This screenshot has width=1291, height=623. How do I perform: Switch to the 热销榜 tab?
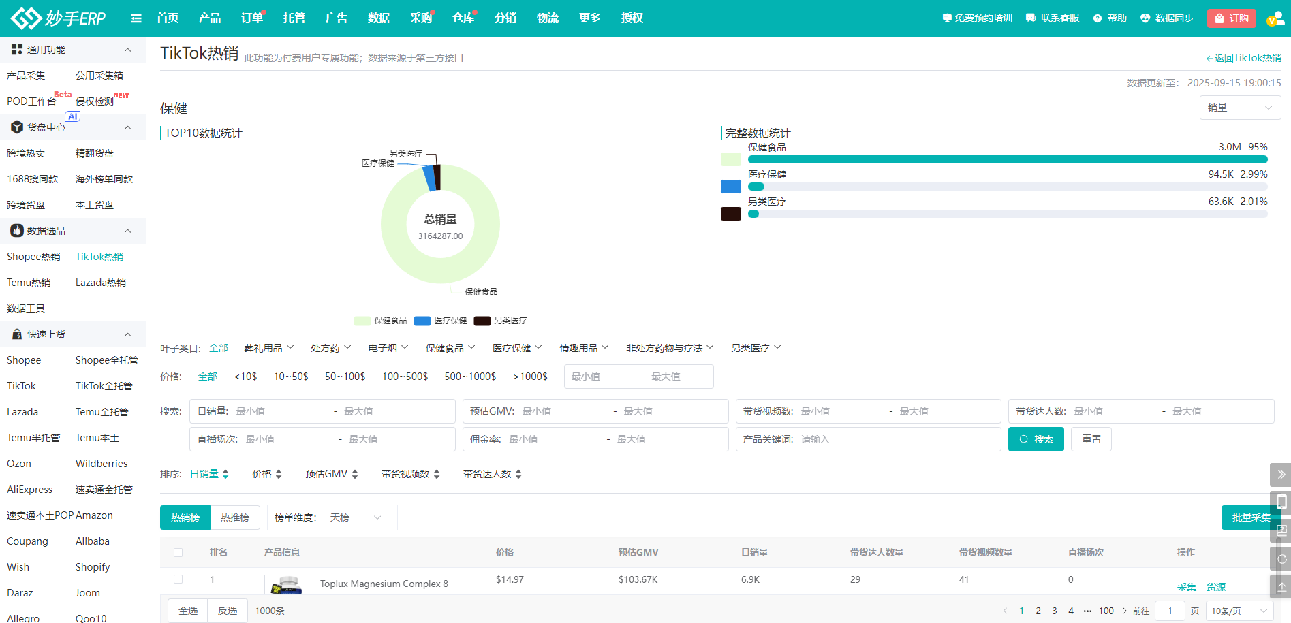185,517
